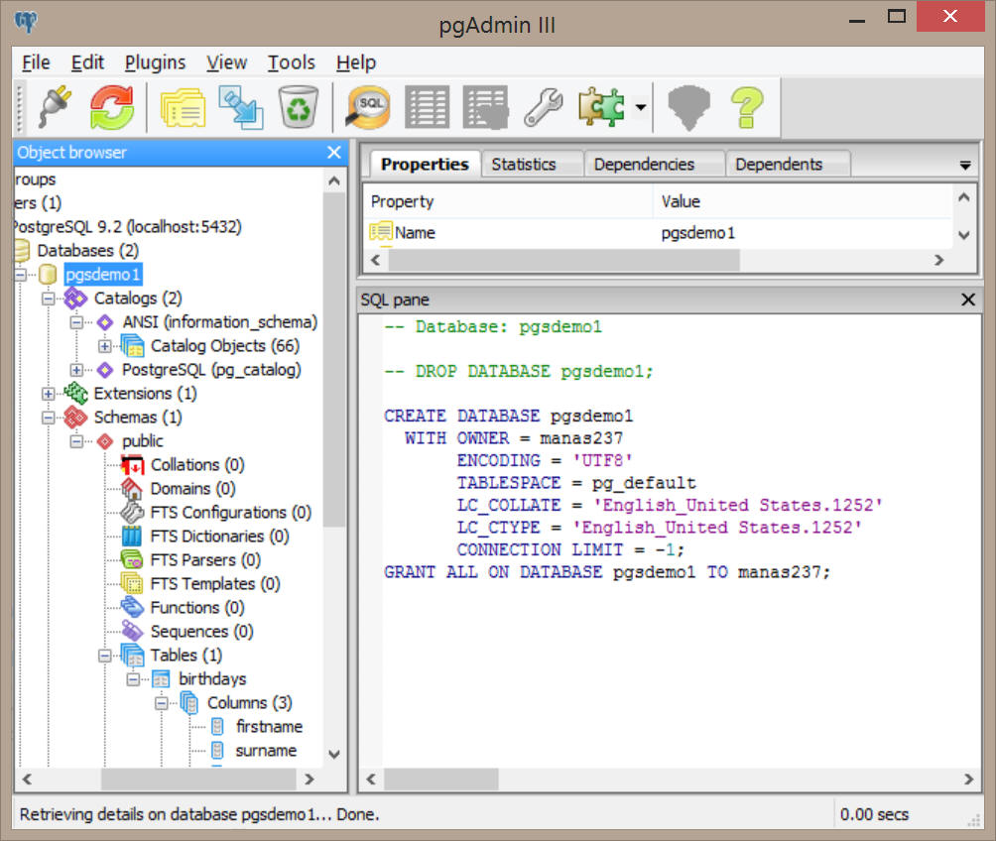Open the File menu
This screenshot has height=841, width=996.
[x=36, y=62]
